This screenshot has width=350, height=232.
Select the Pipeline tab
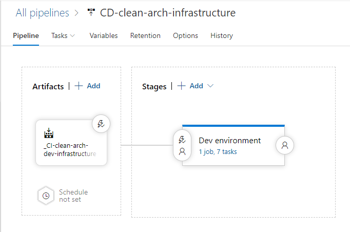click(x=26, y=36)
